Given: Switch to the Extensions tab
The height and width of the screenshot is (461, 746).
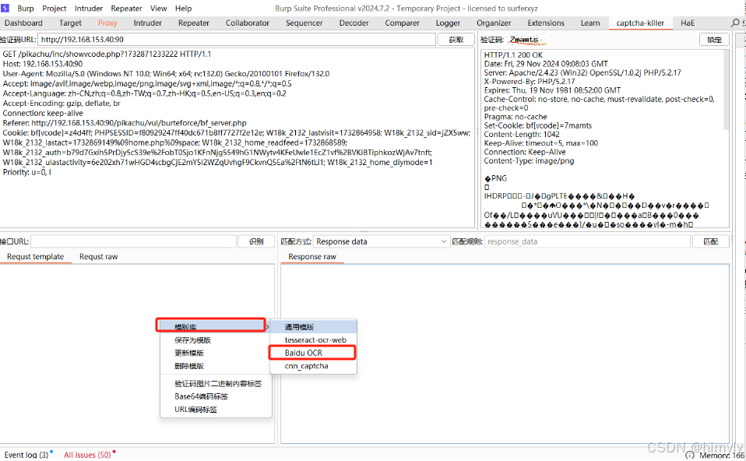Looking at the screenshot, I should click(546, 23).
